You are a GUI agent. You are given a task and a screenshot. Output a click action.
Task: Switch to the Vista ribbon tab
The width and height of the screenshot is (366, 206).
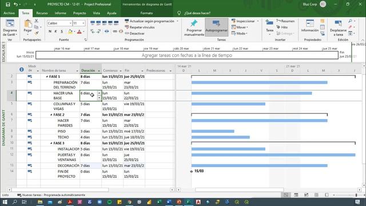(97, 13)
